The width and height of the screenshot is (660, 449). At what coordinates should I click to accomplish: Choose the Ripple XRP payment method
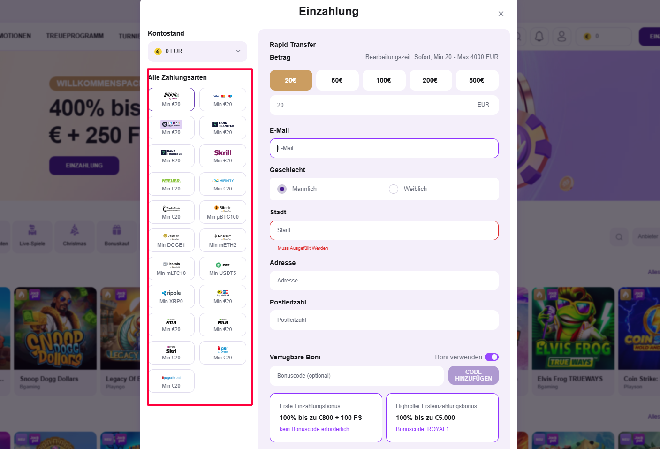click(172, 296)
